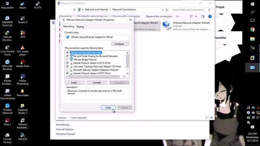Expand the address bar history dropdown
Screen dimensions: 260x146
click(162, 10)
